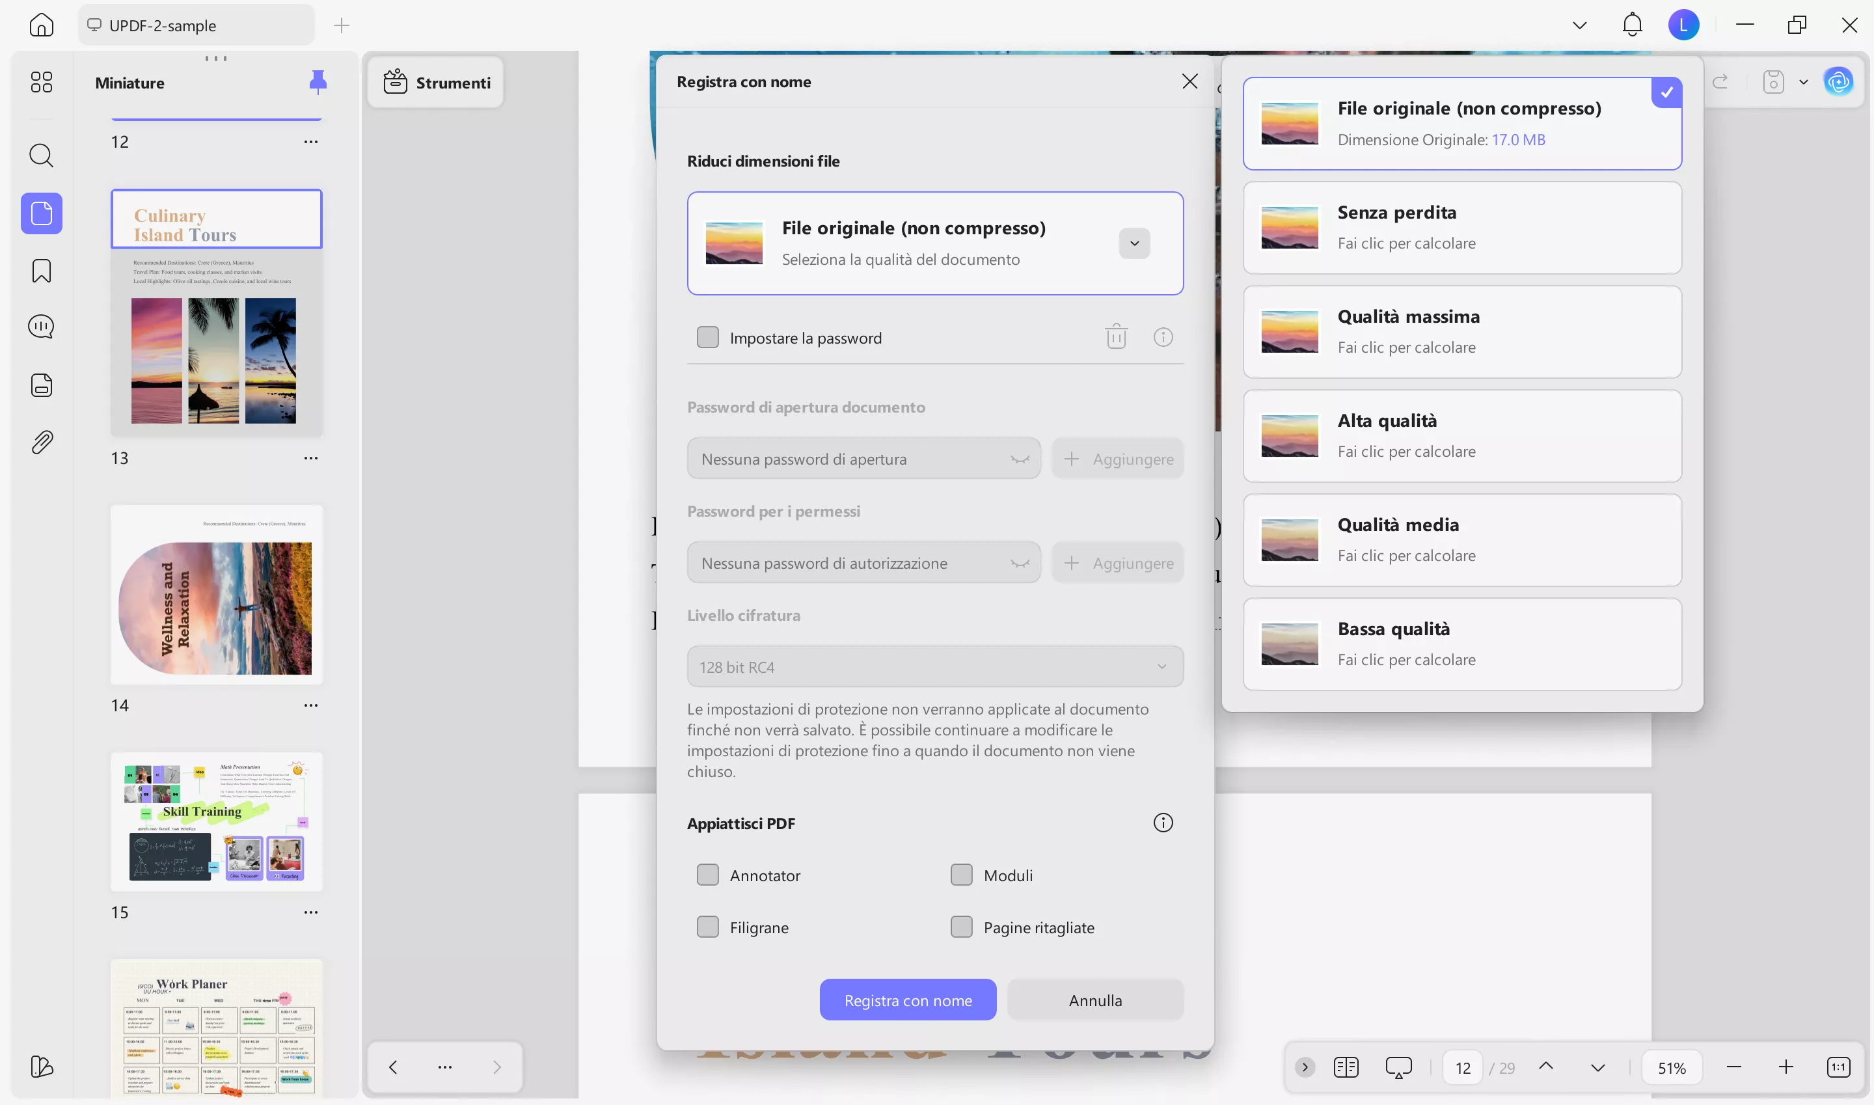
Task: Open the document quality dropdown
Action: point(1134,243)
